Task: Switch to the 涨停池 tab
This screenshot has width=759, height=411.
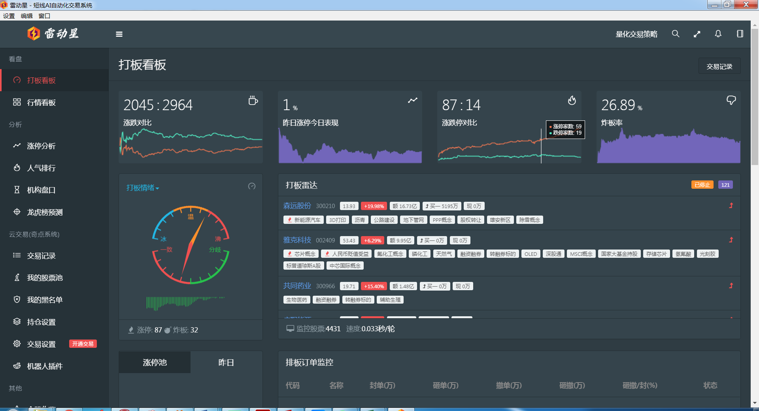Action: [155, 362]
